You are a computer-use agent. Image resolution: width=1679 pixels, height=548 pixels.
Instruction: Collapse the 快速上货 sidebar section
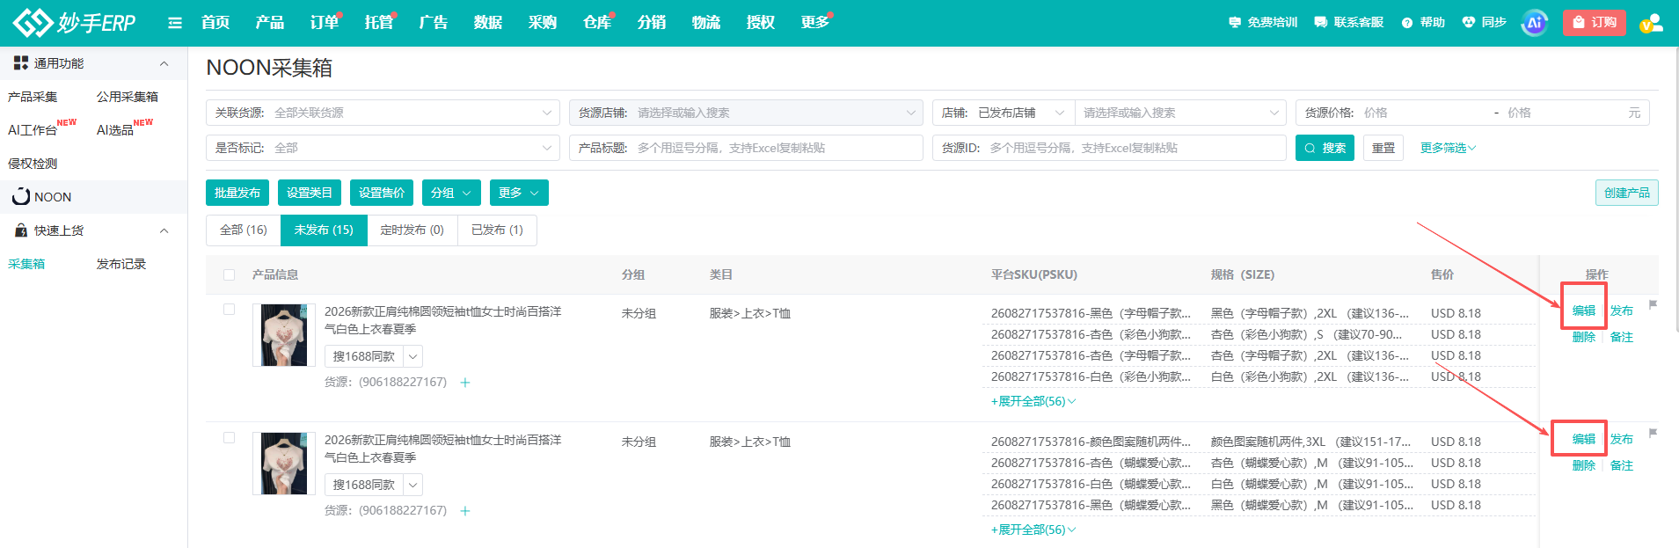tap(164, 230)
